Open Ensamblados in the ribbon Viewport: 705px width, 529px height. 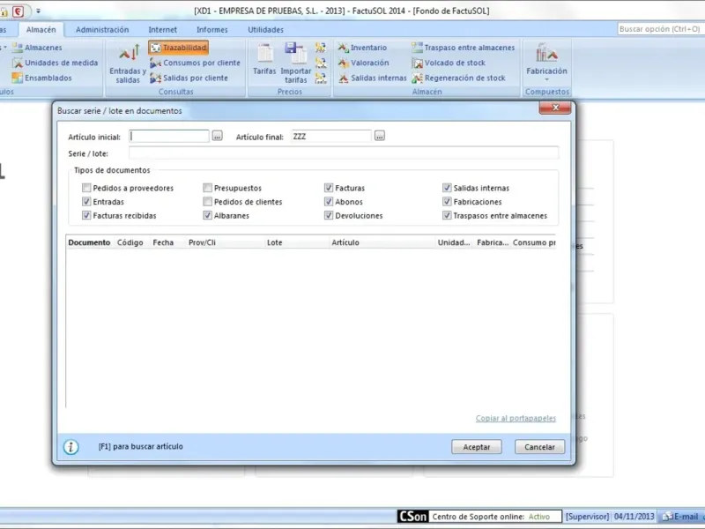42,78
